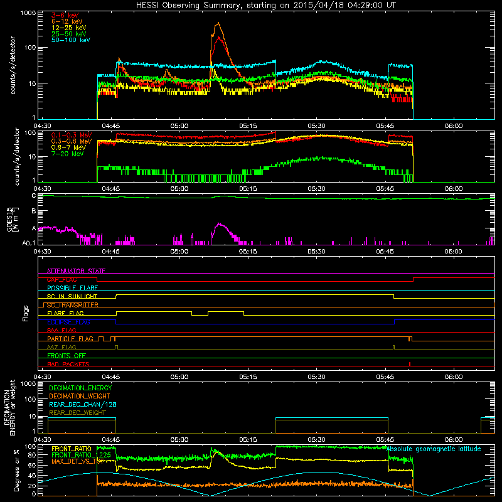This screenshot has height=502, width=502.
Task: Click the FRONTS_OFF flag label
Action: pyautogui.click(x=67, y=355)
